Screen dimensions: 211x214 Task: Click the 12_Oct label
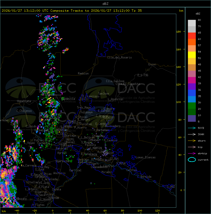pos(114,159)
